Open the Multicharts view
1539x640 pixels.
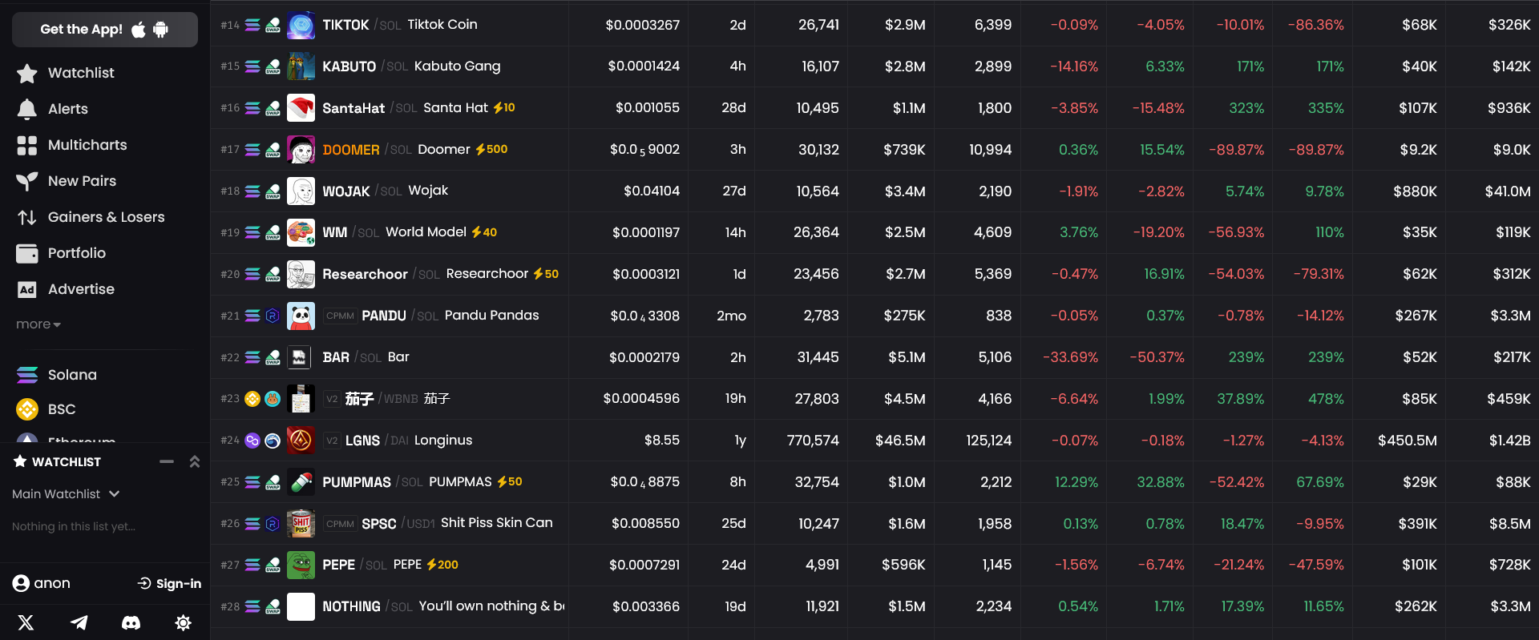[87, 145]
